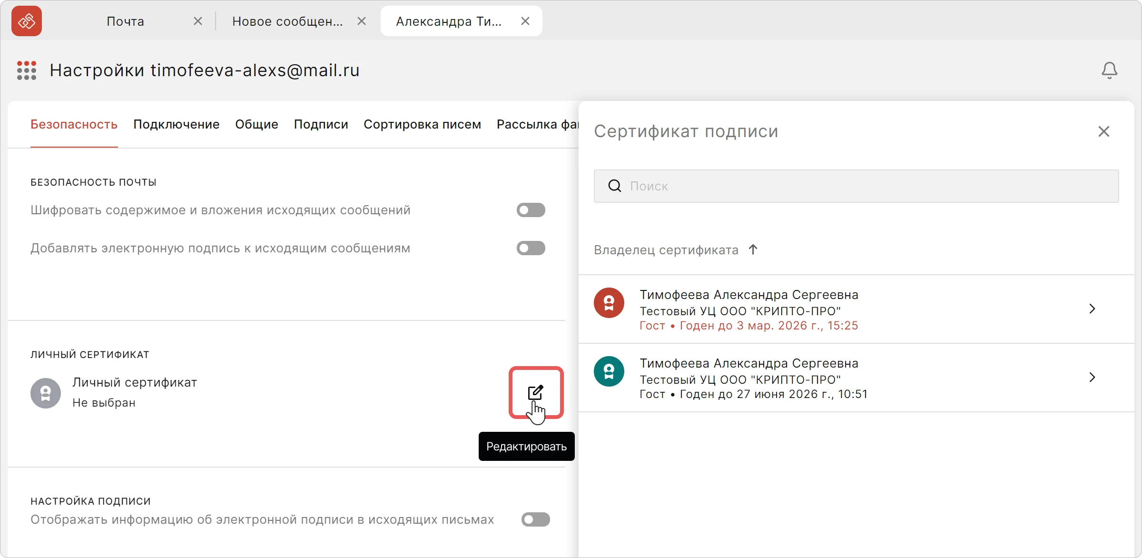Click 'Гост • Годен до 27 июня 2026 г., 10:51' text
The width and height of the screenshot is (1142, 558).
click(x=754, y=394)
